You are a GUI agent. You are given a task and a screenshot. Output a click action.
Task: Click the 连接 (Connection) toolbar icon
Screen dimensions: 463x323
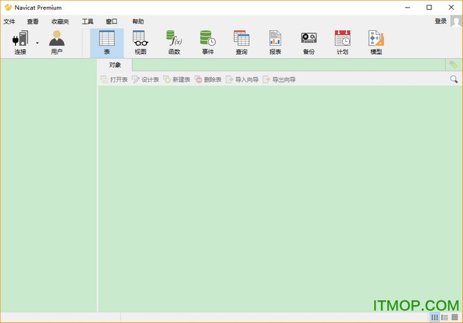[x=20, y=42]
